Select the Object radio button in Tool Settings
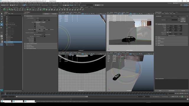189x106 pixels. coord(40,29)
